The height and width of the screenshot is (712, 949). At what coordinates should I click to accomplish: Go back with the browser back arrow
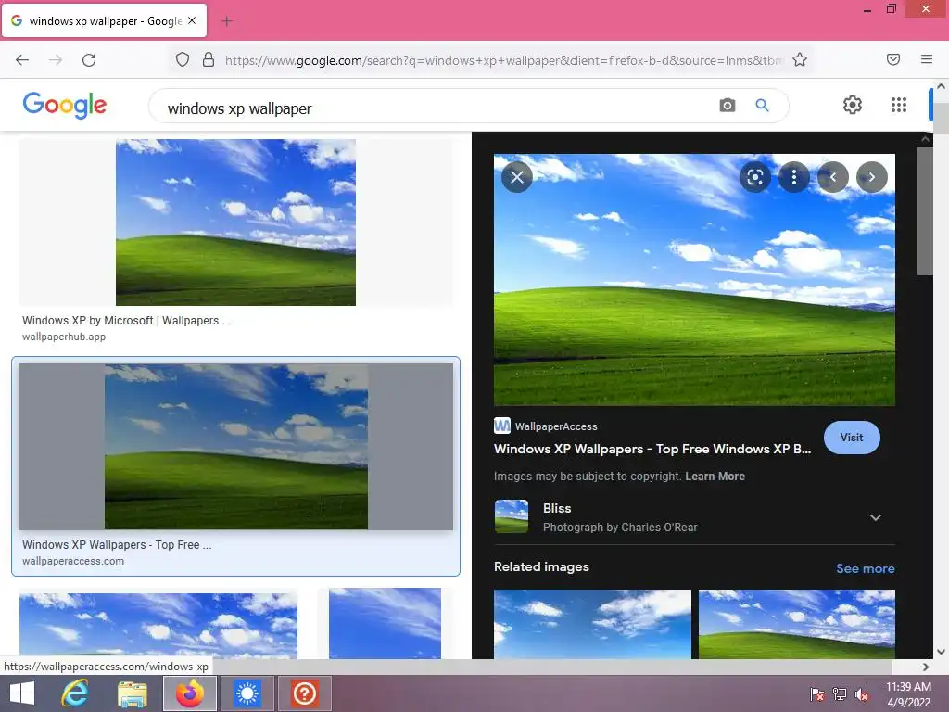(x=22, y=59)
